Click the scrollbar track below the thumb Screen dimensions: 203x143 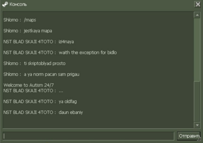[x=197, y=102]
